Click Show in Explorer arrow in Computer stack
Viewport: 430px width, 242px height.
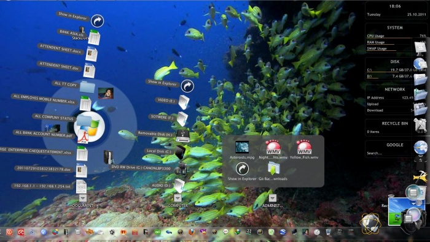(187, 86)
